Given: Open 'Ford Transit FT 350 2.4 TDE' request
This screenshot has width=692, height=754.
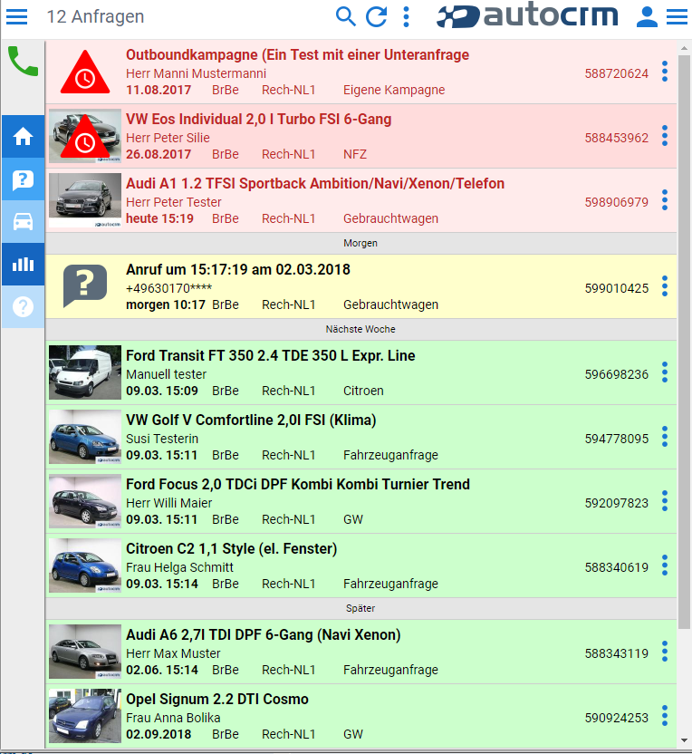Looking at the screenshot, I should tap(271, 355).
